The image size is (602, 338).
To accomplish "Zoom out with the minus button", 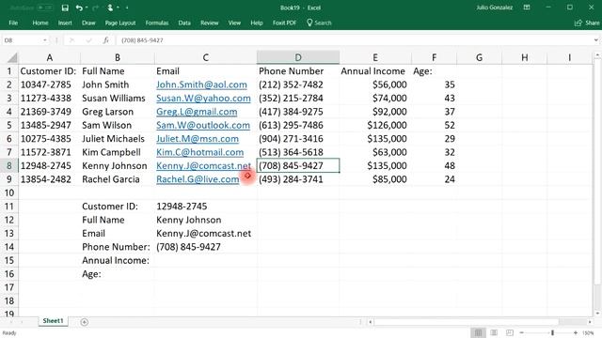I will [x=522, y=332].
